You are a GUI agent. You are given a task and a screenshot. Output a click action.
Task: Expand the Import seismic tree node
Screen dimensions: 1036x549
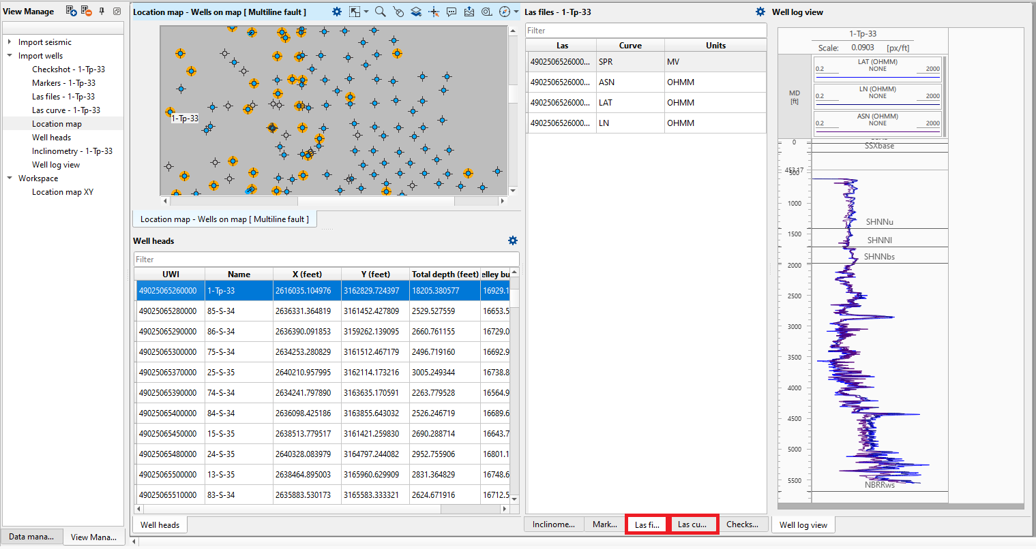[x=10, y=42]
